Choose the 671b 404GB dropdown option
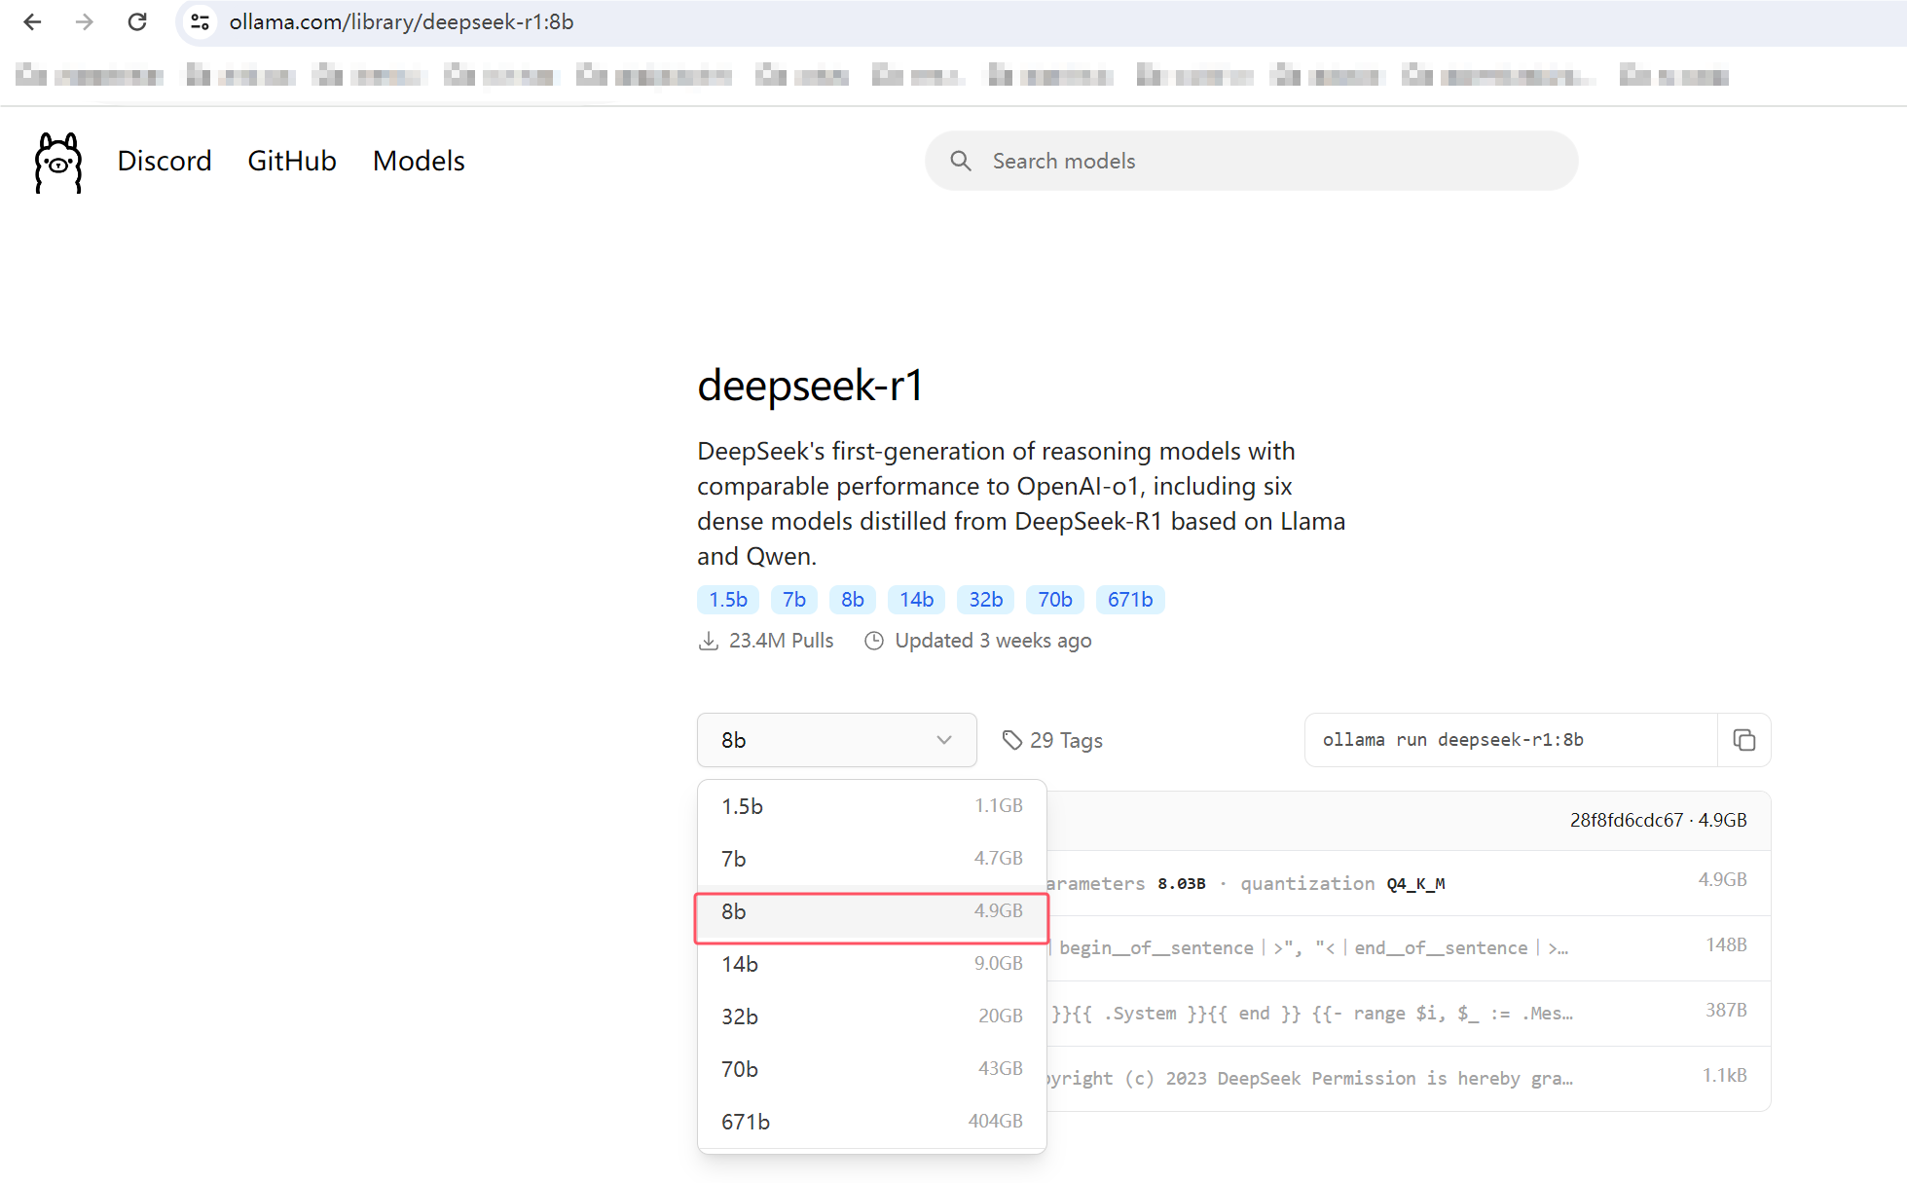1907x1183 pixels. tap(871, 1122)
